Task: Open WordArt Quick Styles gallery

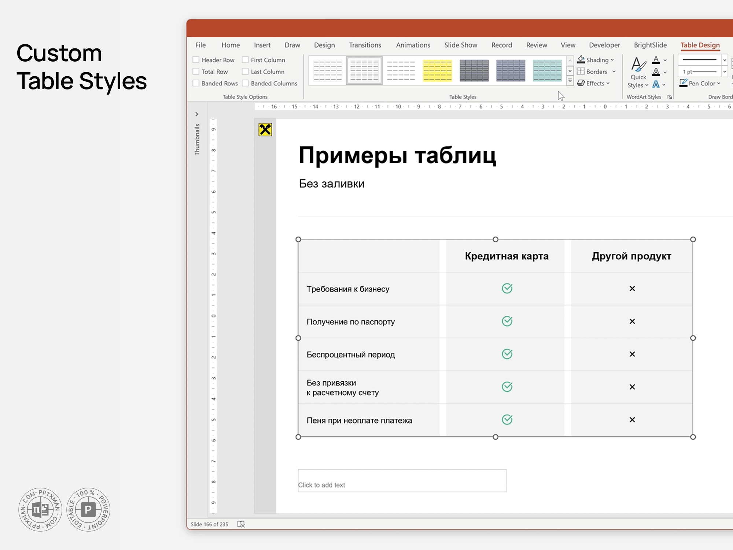Action: pos(638,73)
